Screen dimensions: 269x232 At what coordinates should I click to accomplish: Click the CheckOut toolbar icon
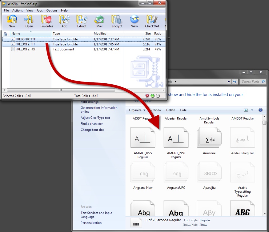152,19
